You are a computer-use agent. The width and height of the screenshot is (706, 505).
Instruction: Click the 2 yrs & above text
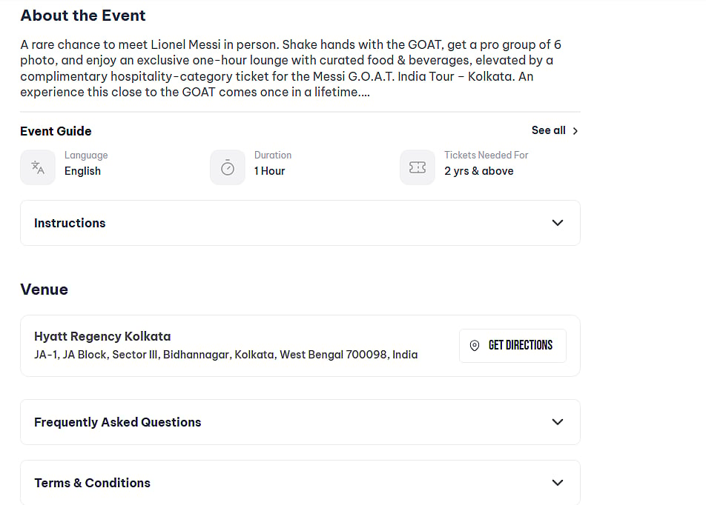(x=478, y=171)
